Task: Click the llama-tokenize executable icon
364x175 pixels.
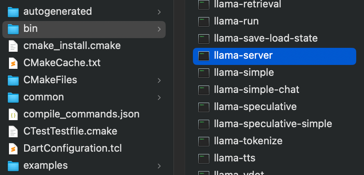Action: coord(204,141)
